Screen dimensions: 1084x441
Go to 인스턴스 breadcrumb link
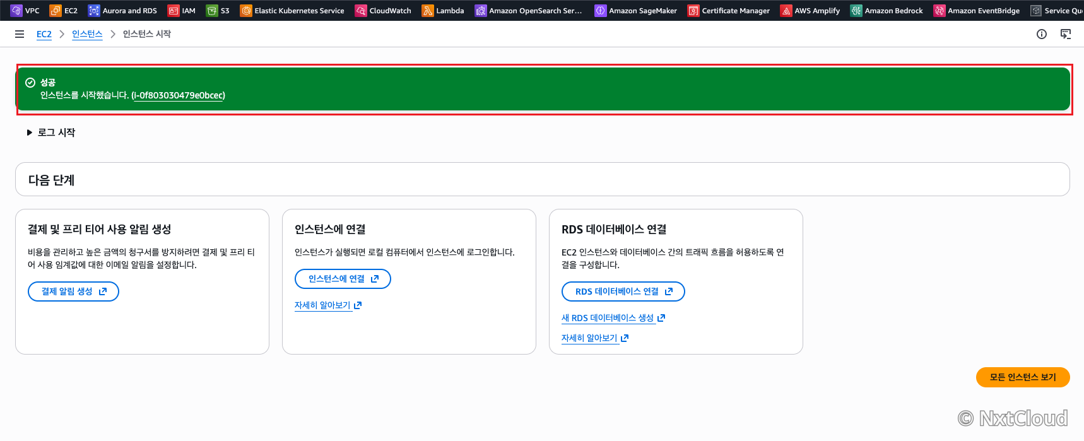pyautogui.click(x=87, y=34)
